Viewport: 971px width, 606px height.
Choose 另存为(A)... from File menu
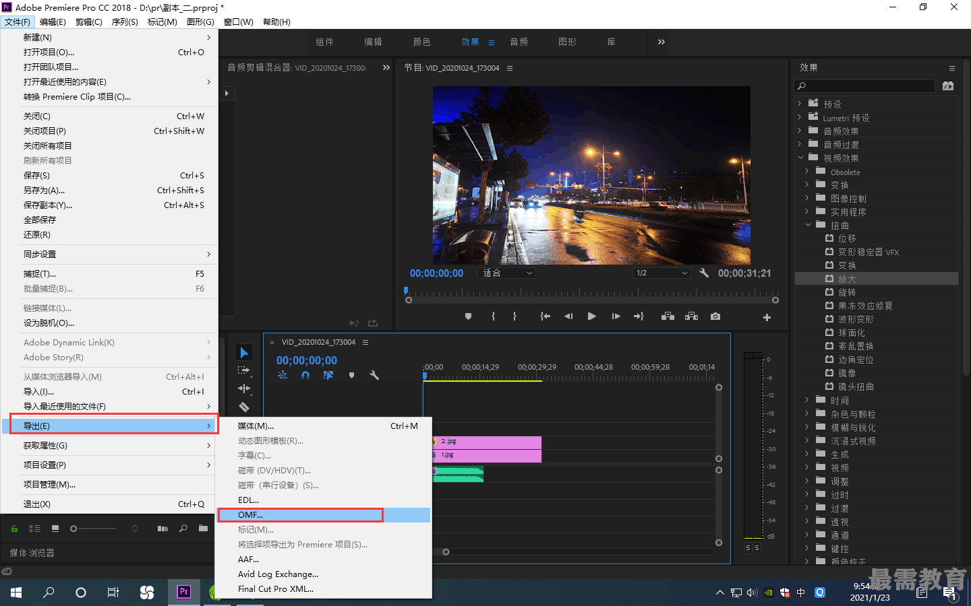click(x=109, y=191)
